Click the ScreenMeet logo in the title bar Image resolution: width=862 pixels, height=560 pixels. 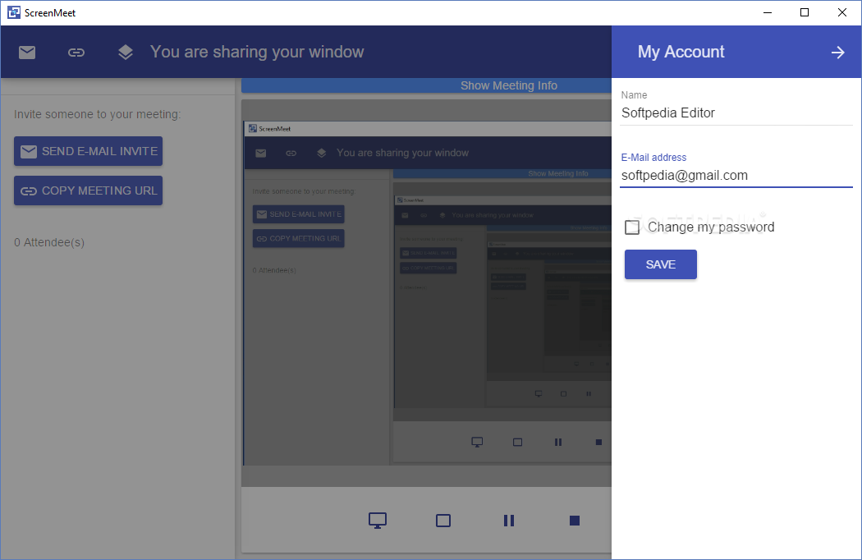(14, 12)
